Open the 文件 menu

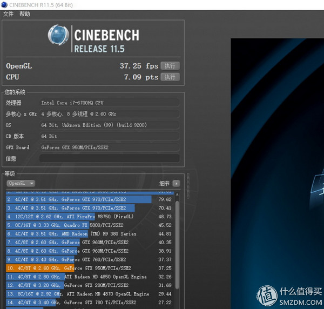pos(8,14)
